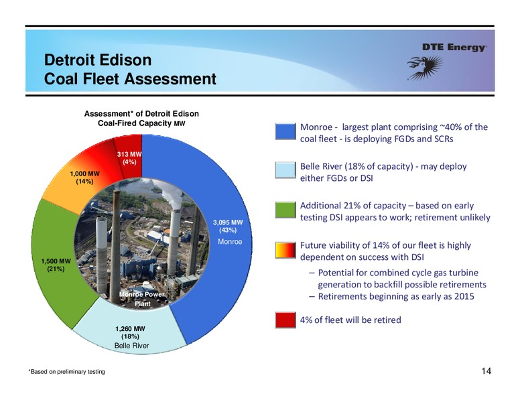Click the 'Additional 21% of capacity' legend text
This screenshot has width=520, height=402.
tap(395, 211)
